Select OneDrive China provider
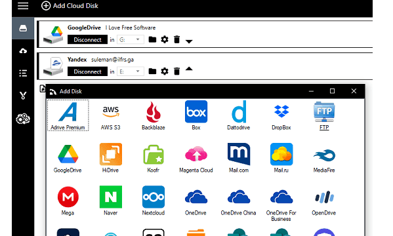This screenshot has height=236, width=393. click(239, 201)
